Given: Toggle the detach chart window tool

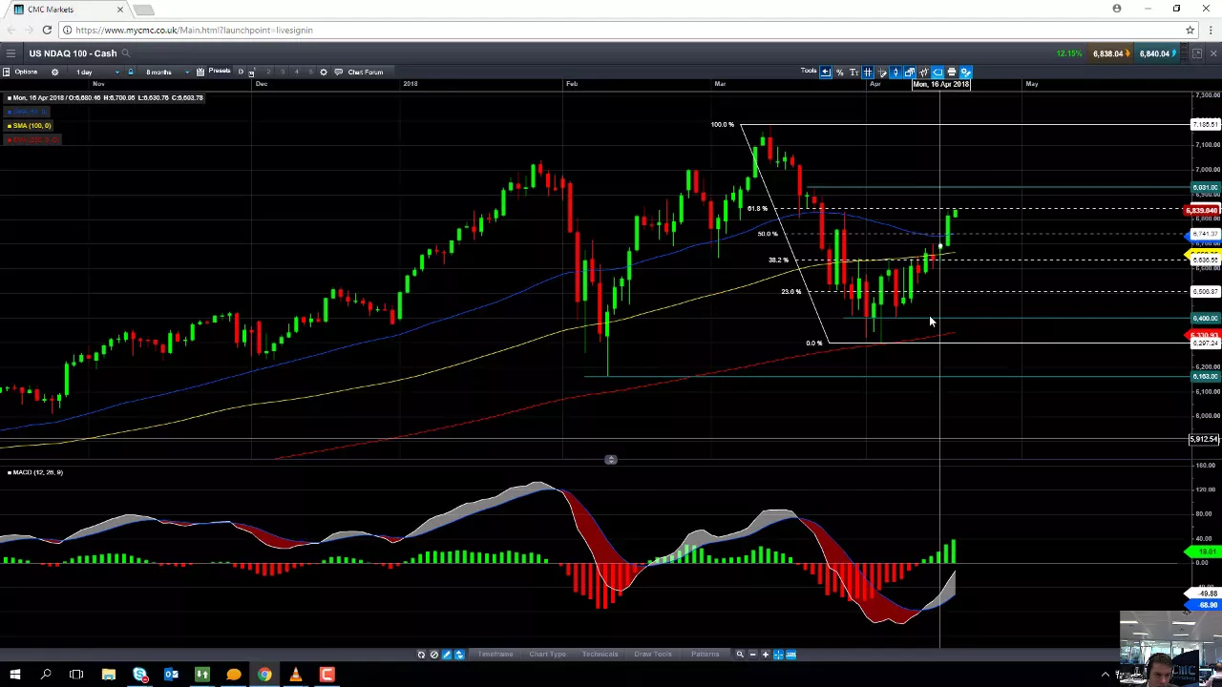Looking at the screenshot, I should click(910, 73).
